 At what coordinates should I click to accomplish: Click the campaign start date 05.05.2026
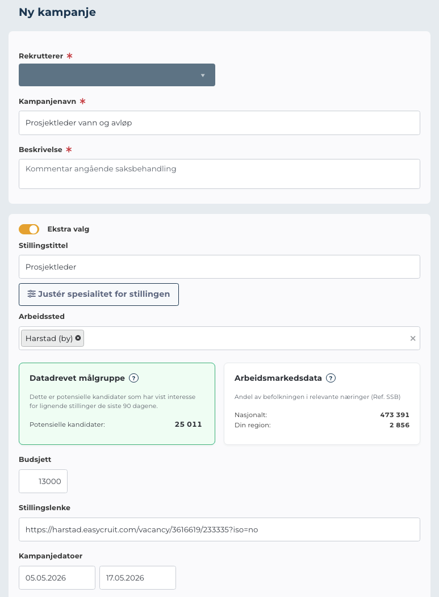pyautogui.click(x=57, y=577)
